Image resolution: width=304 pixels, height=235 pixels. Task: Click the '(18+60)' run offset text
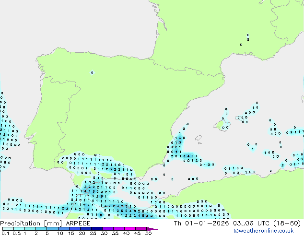(x=287, y=223)
